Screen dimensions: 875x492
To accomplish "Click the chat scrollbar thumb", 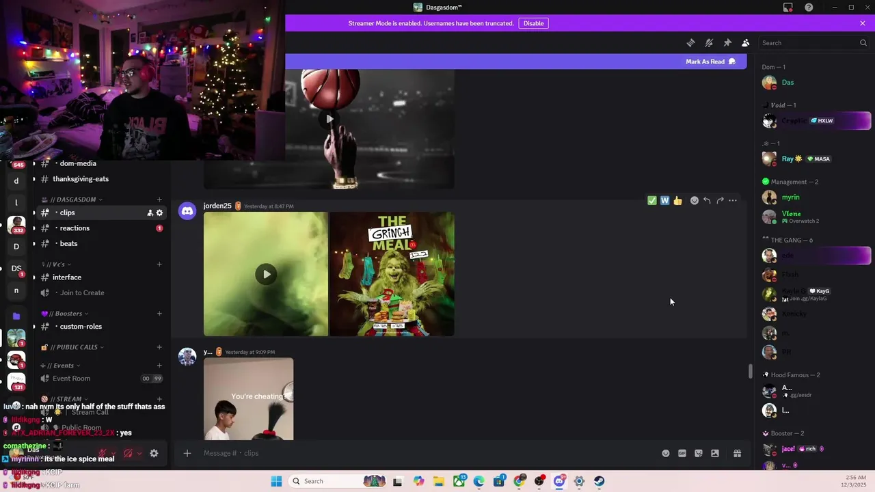I will point(750,372).
